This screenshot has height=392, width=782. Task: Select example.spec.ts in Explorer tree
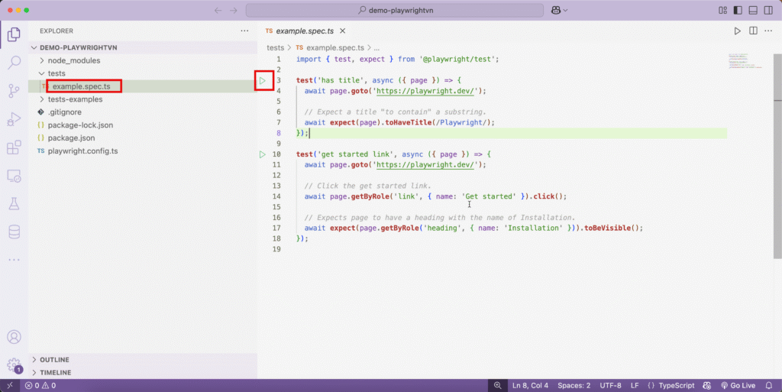[x=143, y=86]
